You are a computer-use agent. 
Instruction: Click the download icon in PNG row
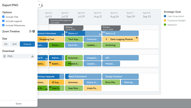(32, 56)
